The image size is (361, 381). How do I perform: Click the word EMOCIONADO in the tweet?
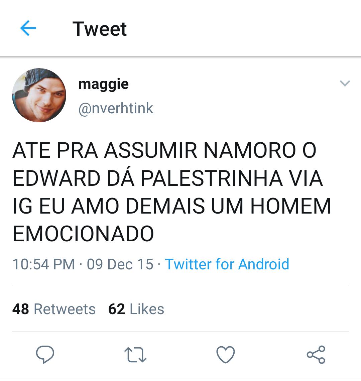[83, 234]
